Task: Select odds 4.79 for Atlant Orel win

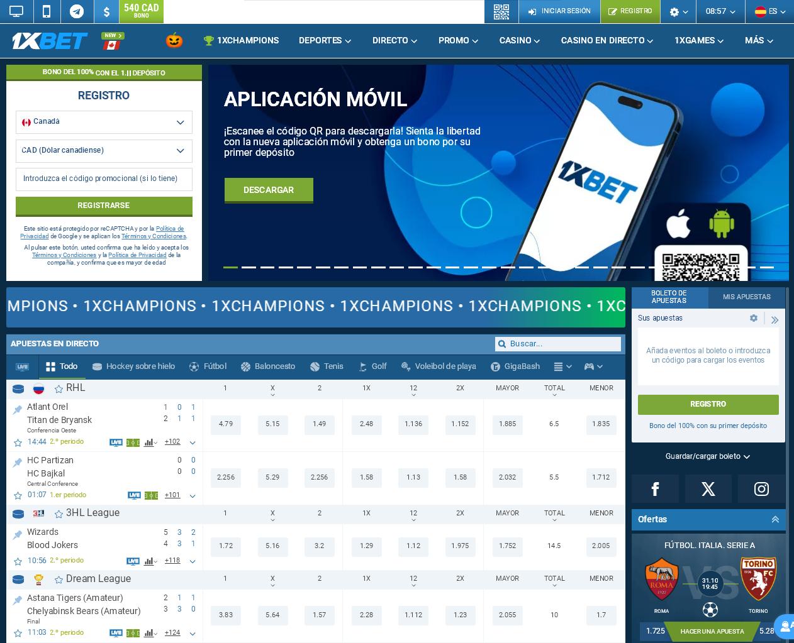Action: coord(226,424)
